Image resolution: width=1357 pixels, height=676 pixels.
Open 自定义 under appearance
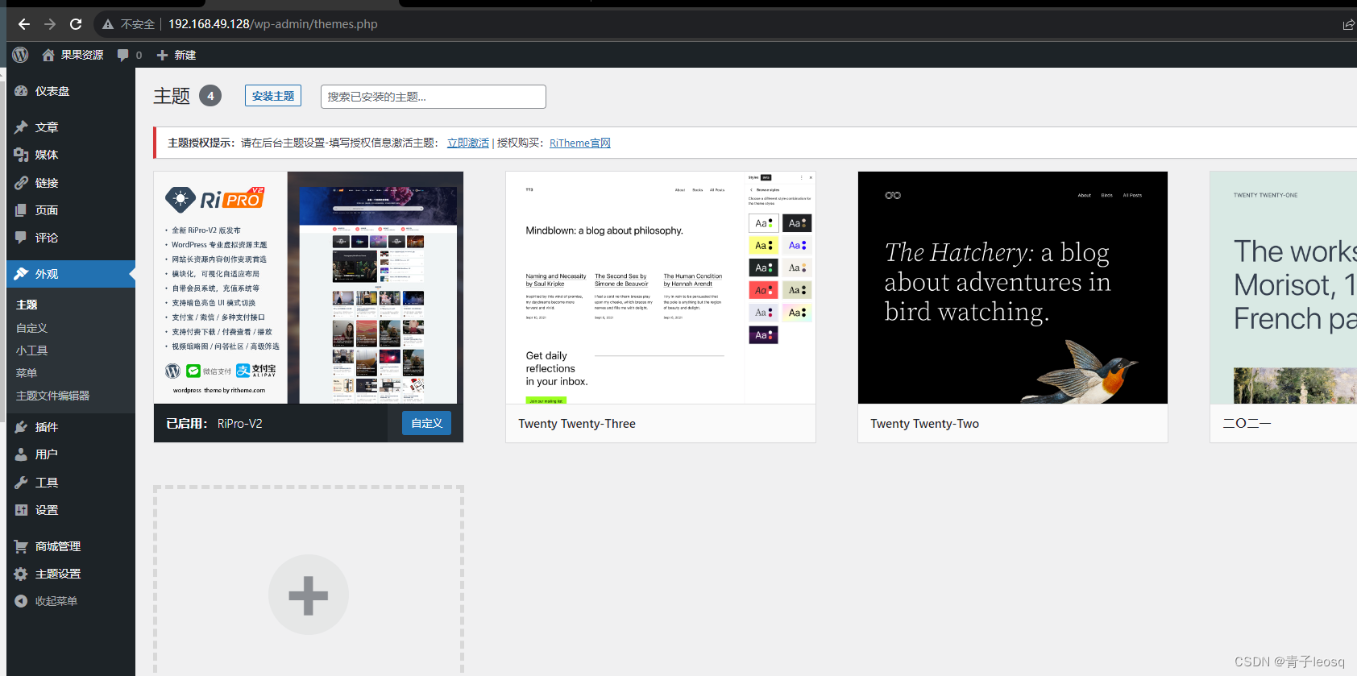(31, 328)
